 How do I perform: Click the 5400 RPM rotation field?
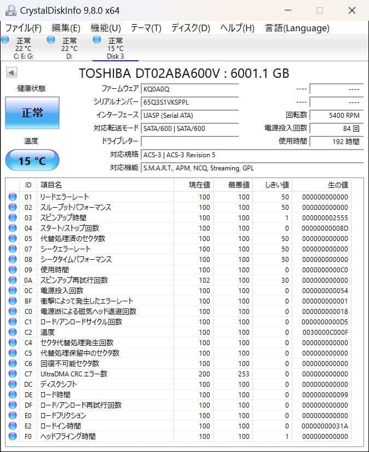pos(337,115)
